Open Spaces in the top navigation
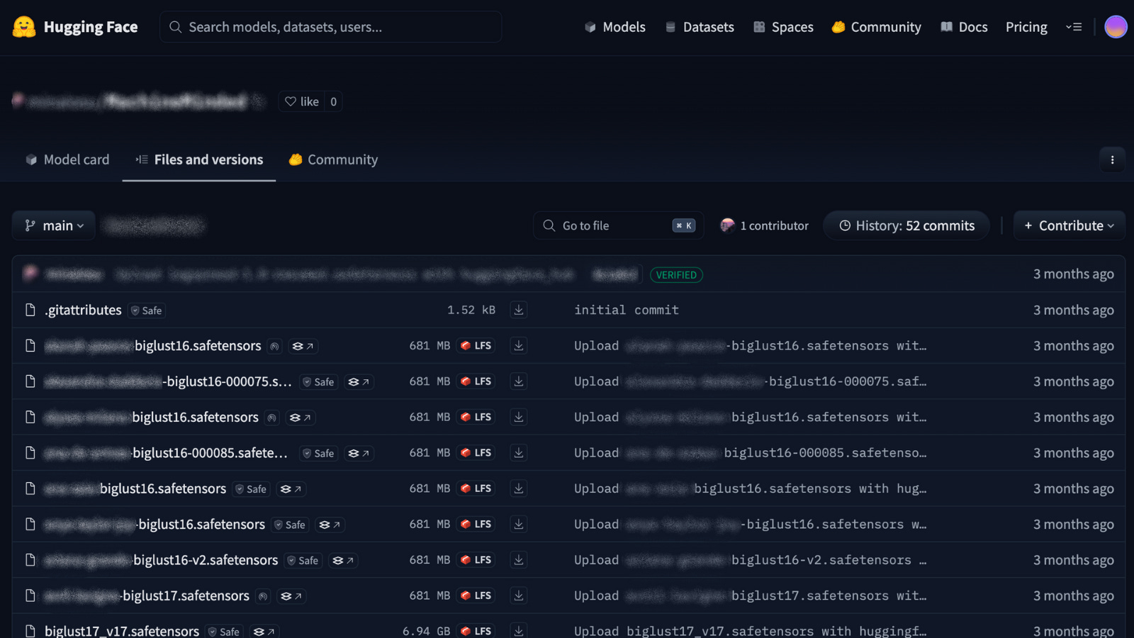1134x638 pixels. 783,27
